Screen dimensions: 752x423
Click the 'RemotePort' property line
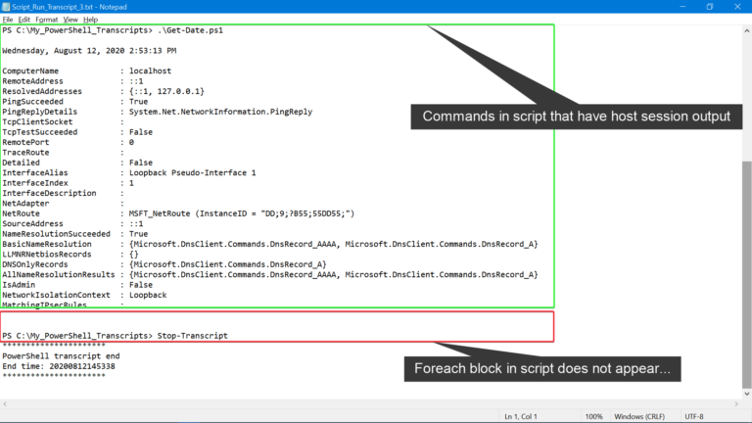[x=69, y=142]
